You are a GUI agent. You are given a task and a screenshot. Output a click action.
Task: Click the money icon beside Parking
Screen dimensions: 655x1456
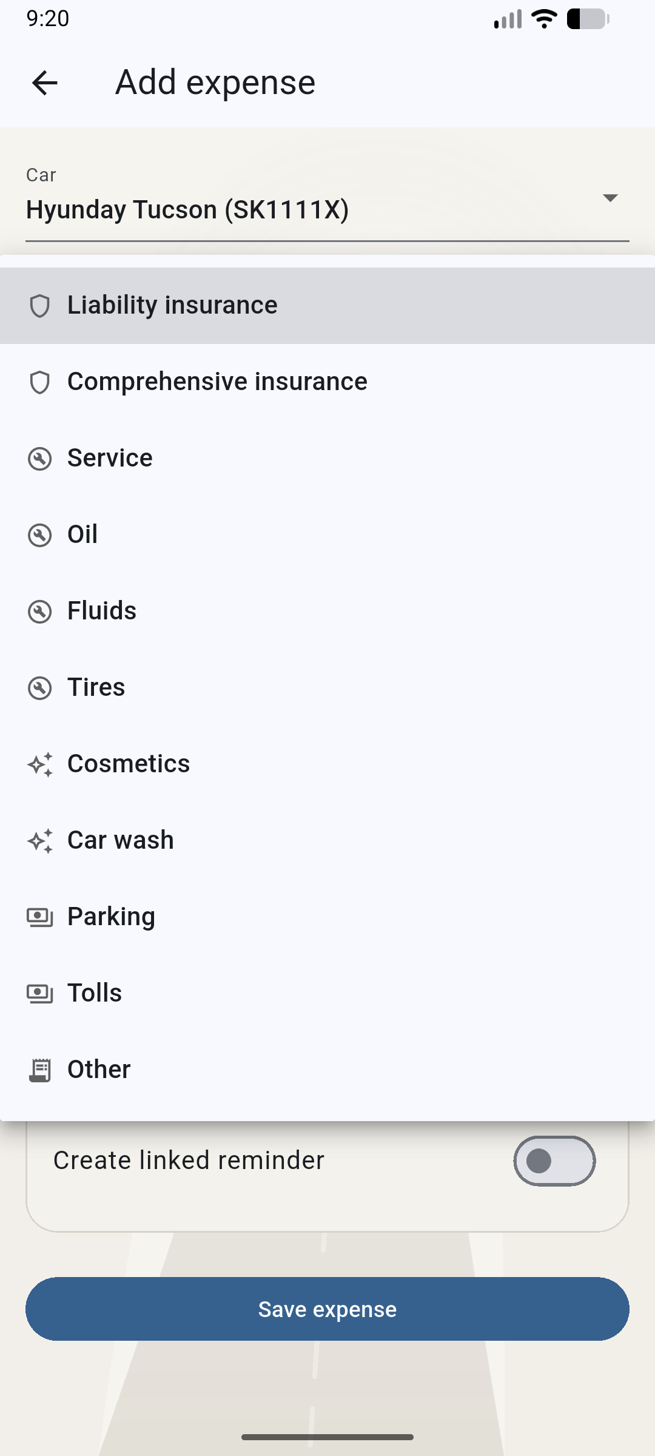[40, 917]
